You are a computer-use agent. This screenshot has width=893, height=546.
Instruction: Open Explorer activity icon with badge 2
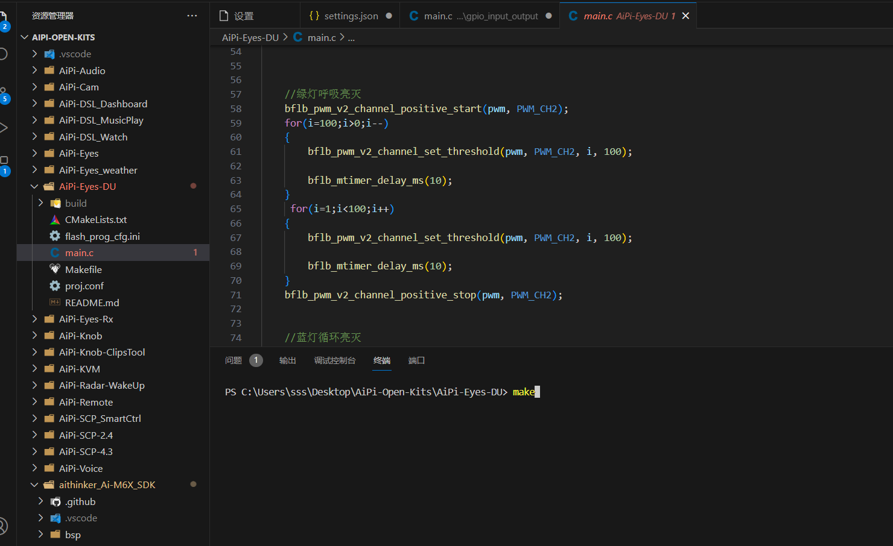click(4, 22)
